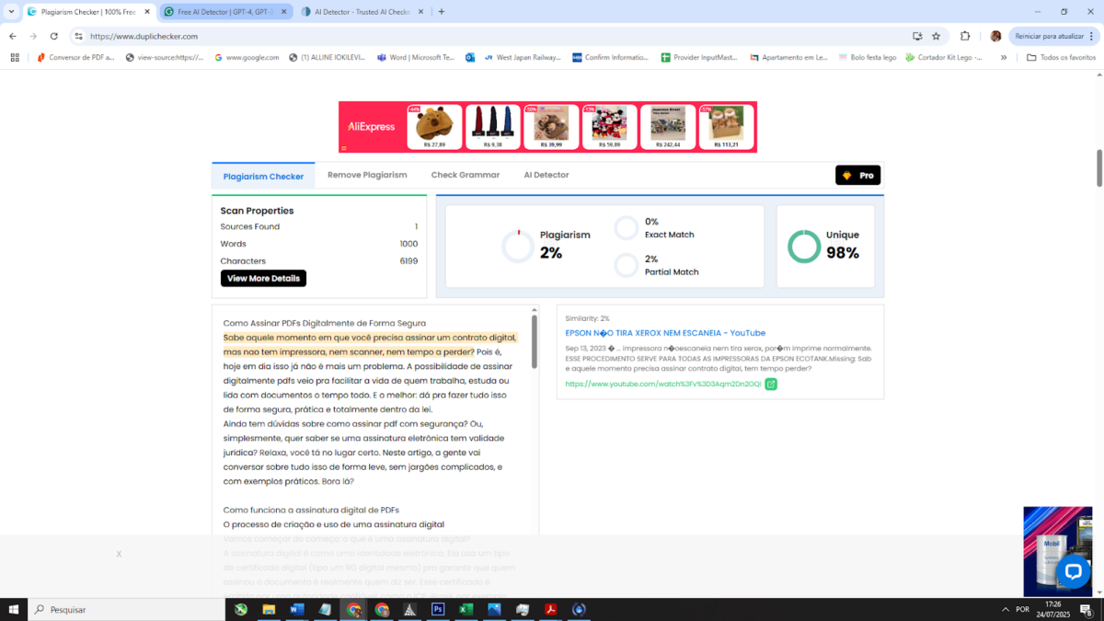Open Excel from the taskbar
1104x621 pixels.
coord(466,609)
